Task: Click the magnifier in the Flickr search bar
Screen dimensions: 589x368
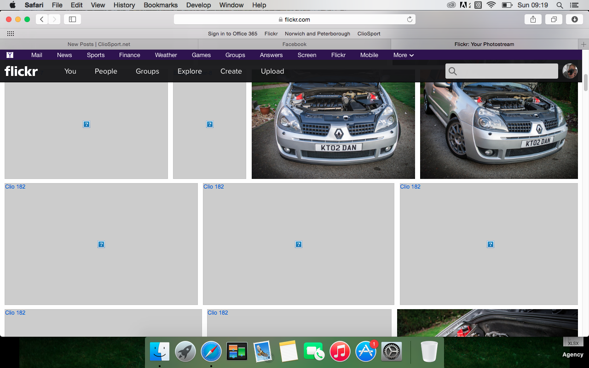Action: click(452, 71)
